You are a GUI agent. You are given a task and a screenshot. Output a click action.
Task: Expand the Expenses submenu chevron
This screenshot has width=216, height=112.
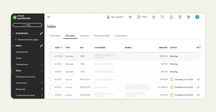point(42,89)
